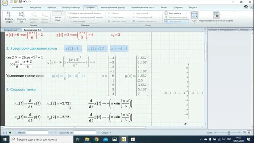Click Удалить кривую (delete trace) button

point(44,17)
